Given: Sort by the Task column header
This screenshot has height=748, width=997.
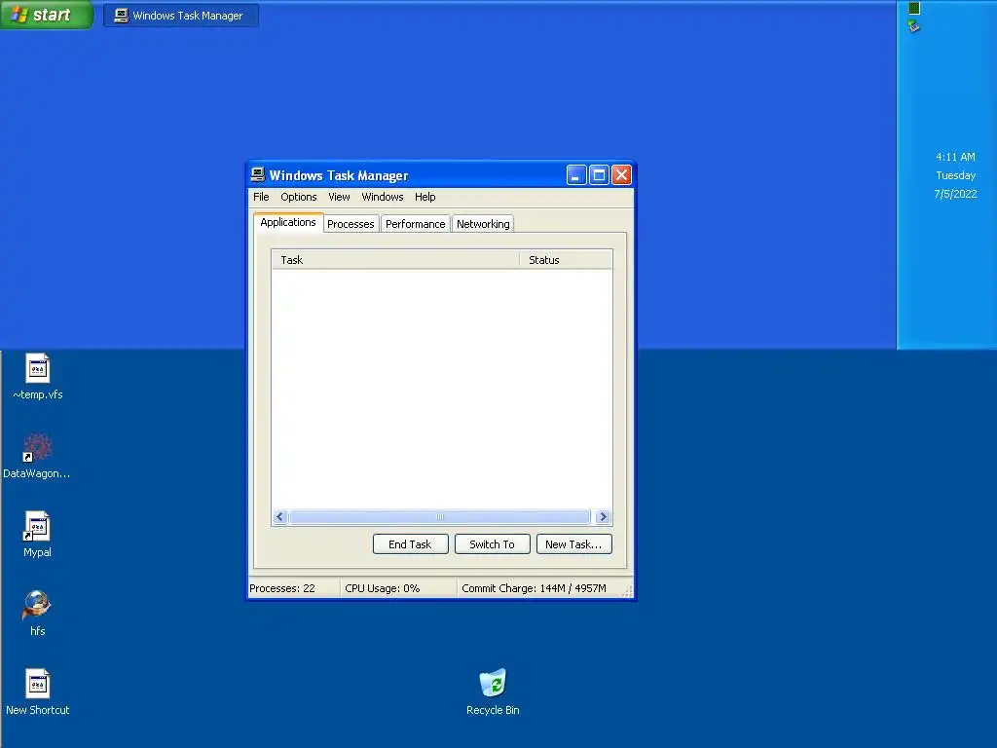Looking at the screenshot, I should (395, 260).
